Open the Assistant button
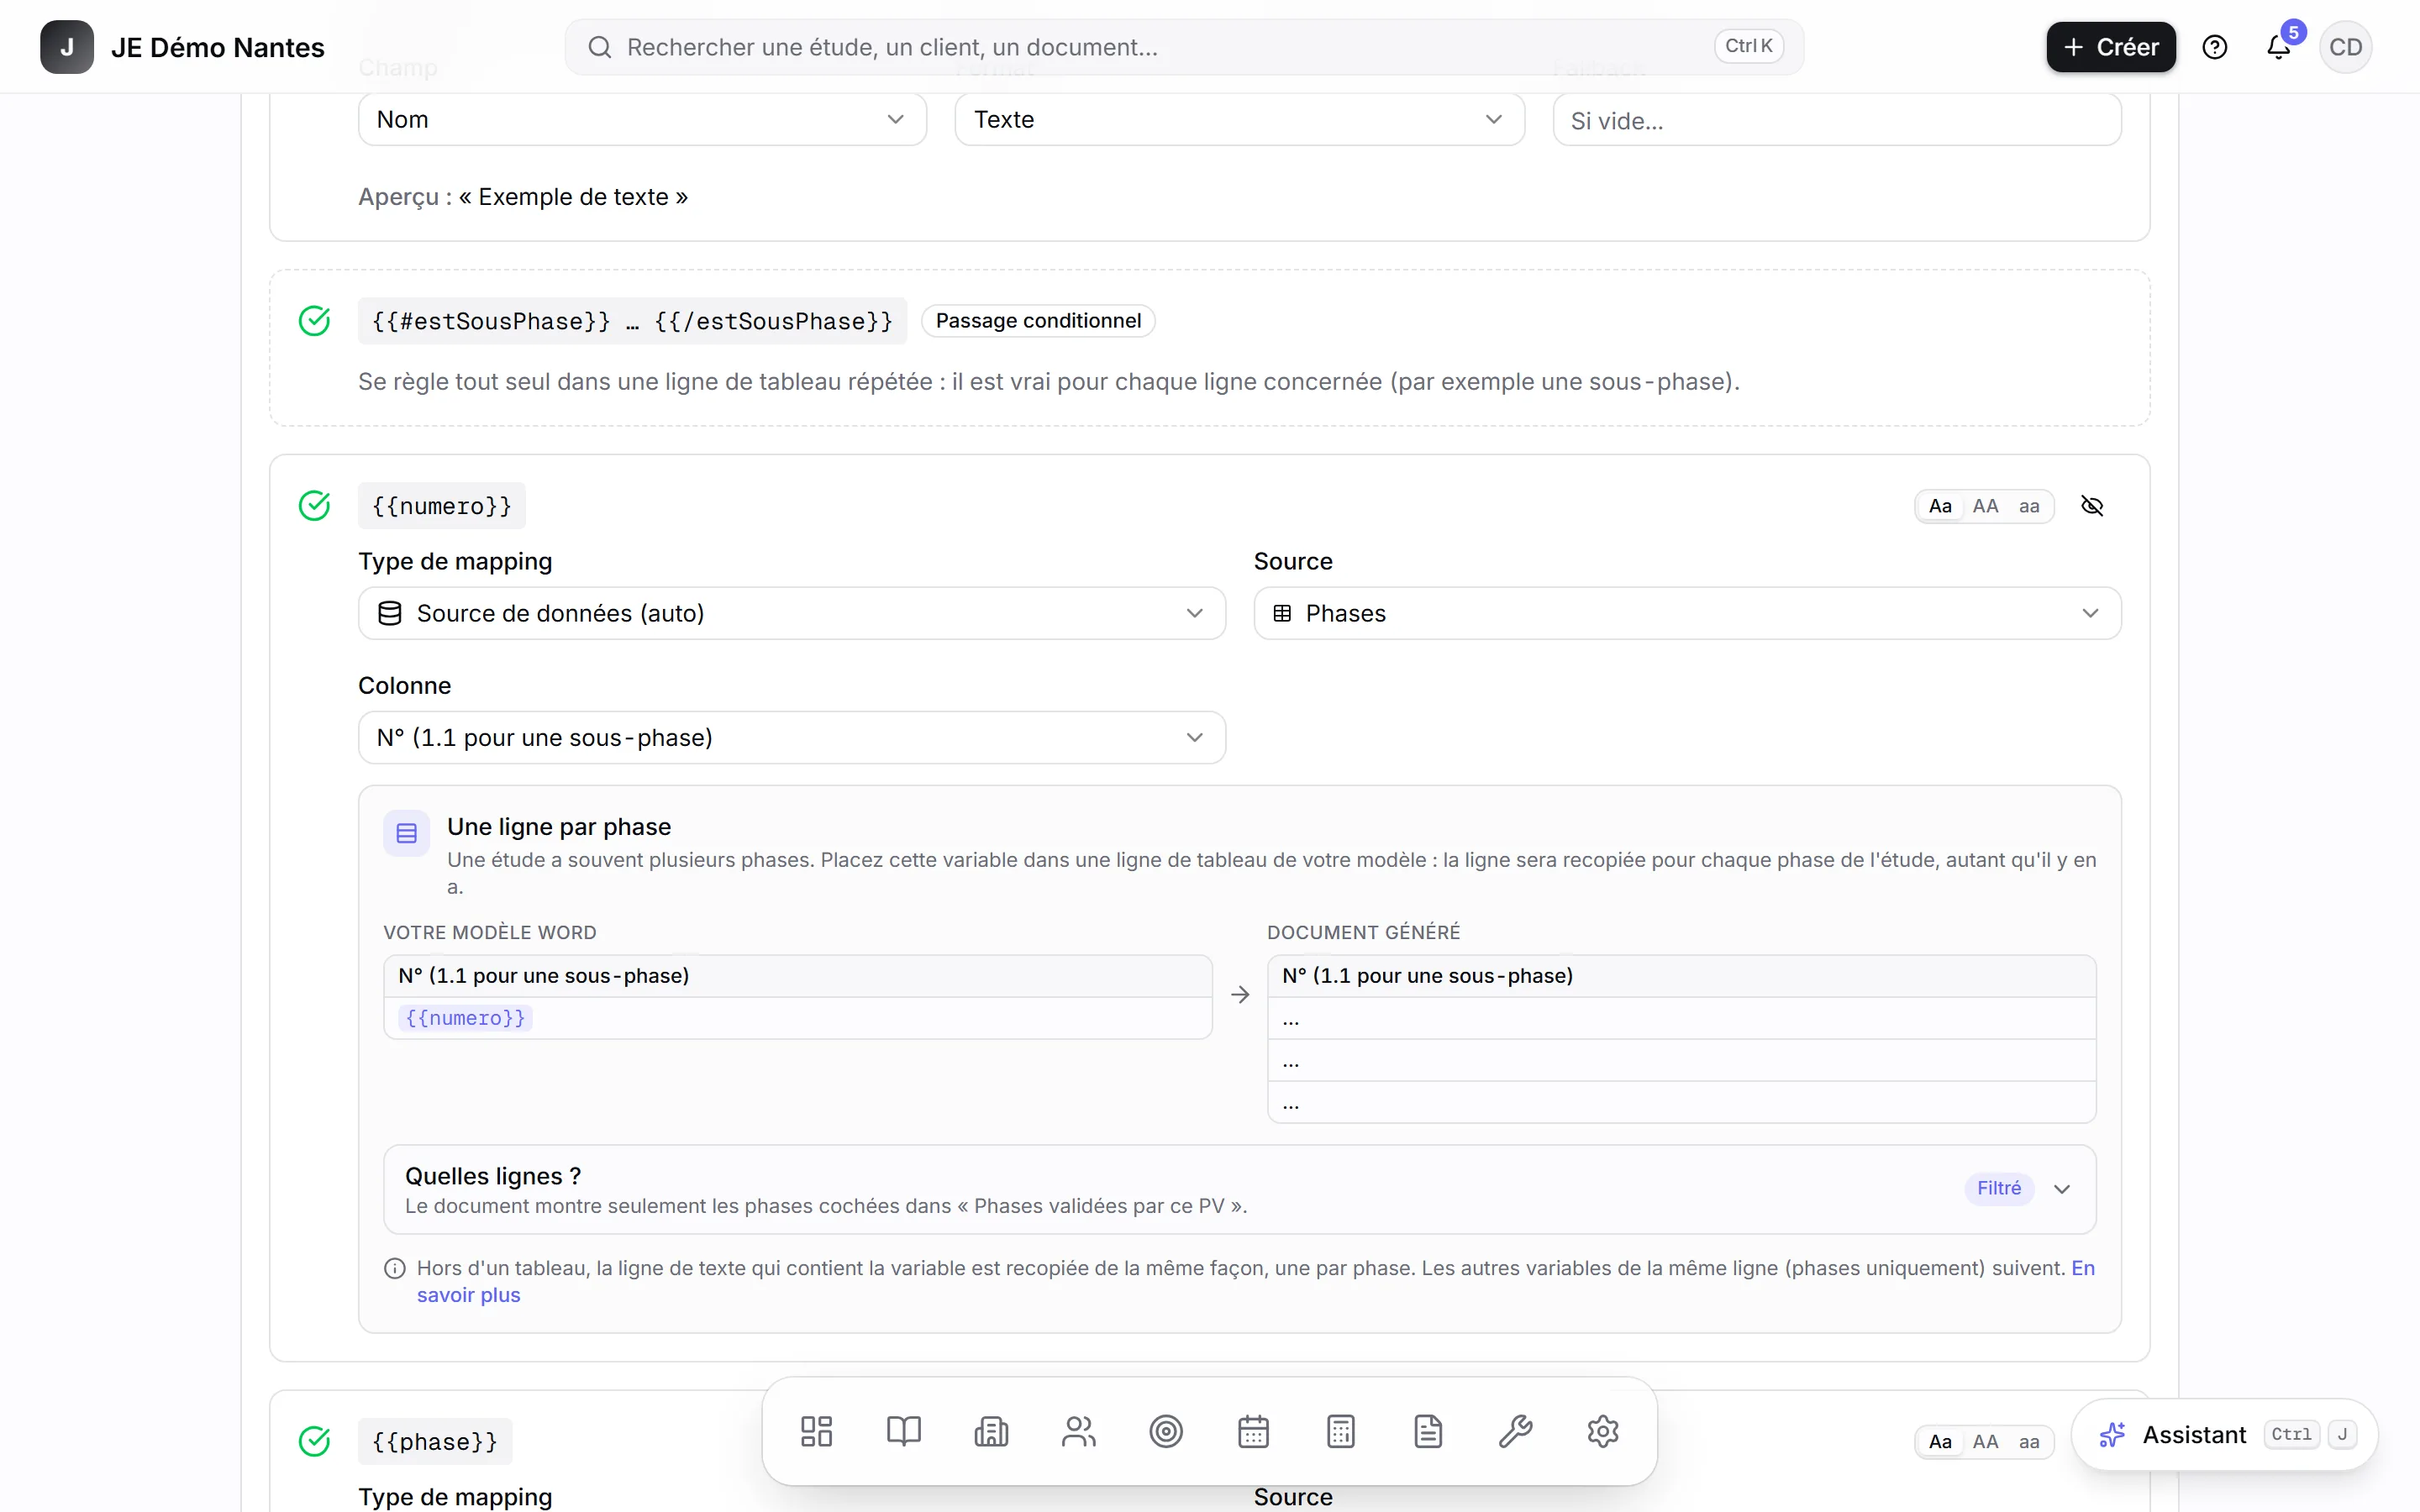 click(2225, 1434)
